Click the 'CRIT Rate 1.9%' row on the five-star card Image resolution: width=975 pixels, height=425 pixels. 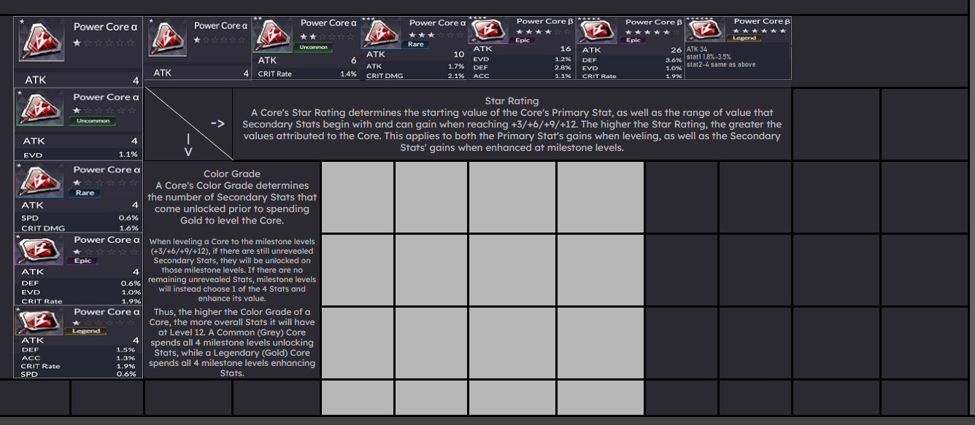(x=631, y=76)
